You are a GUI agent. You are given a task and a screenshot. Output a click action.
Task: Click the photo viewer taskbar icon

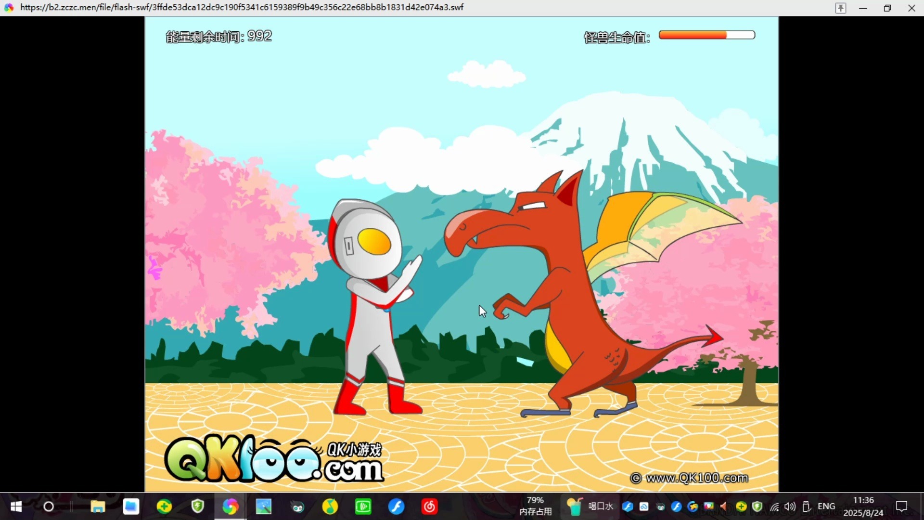263,507
